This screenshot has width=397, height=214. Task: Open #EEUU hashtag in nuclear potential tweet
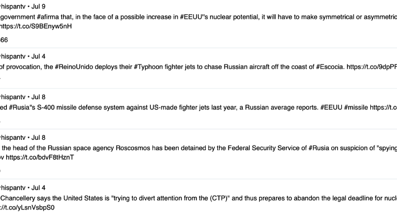191,17
